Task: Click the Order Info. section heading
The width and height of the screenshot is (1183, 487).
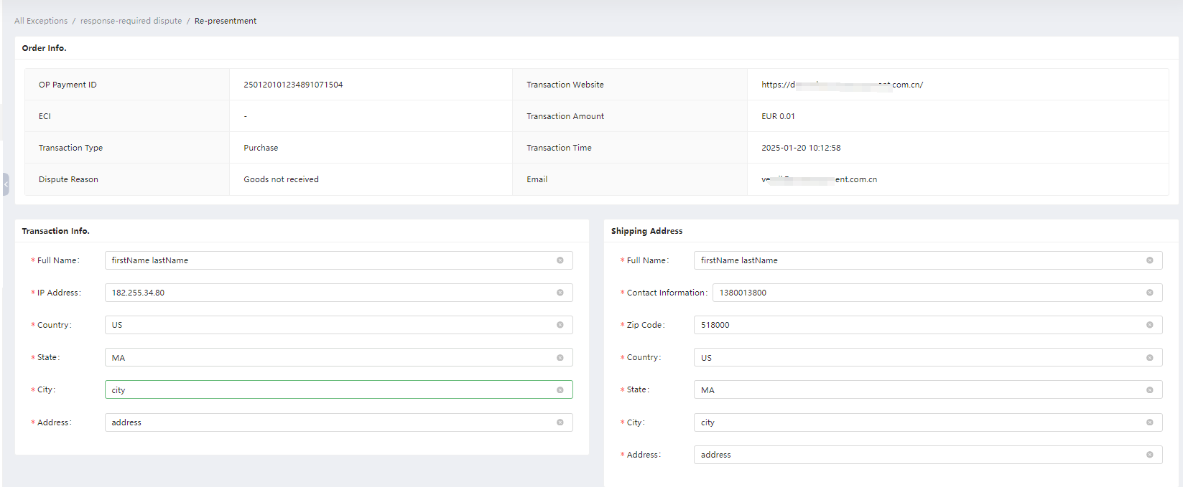Action: [44, 48]
